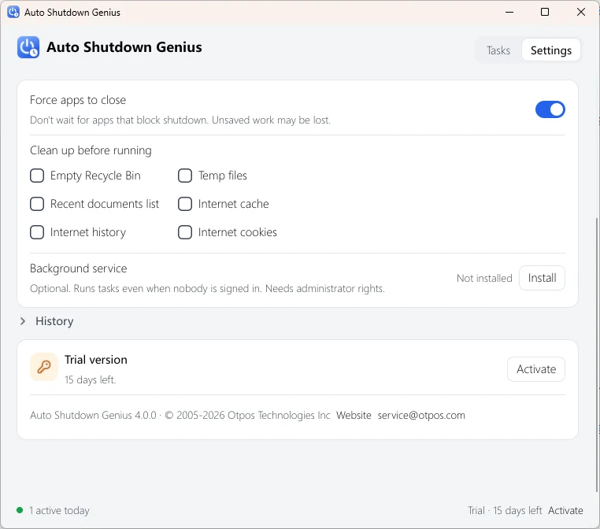Minimize the Auto Shutdown Genius window

(509, 13)
